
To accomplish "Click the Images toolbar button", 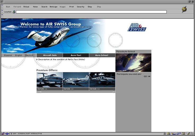I will click(63, 7).
